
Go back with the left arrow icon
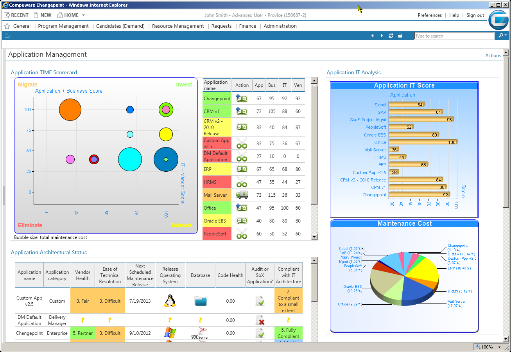373,36
